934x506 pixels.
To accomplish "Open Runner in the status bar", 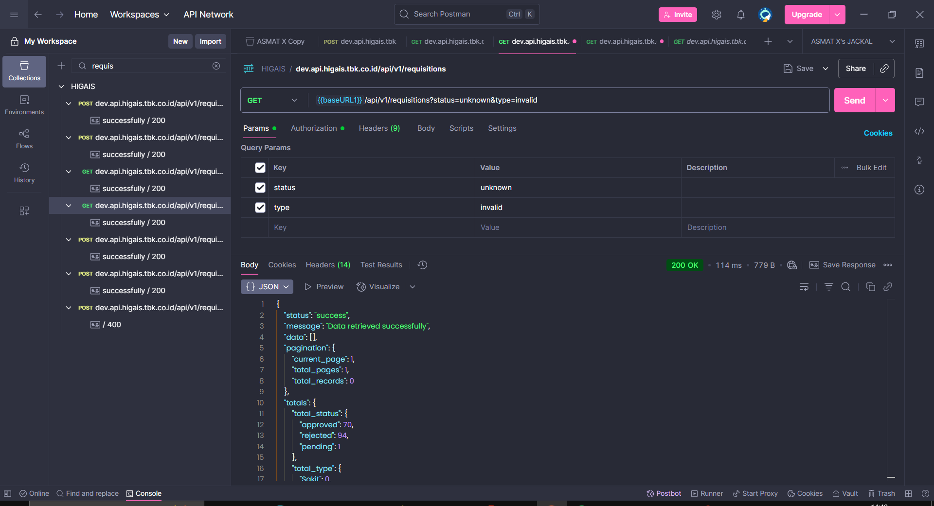I will click(x=707, y=493).
